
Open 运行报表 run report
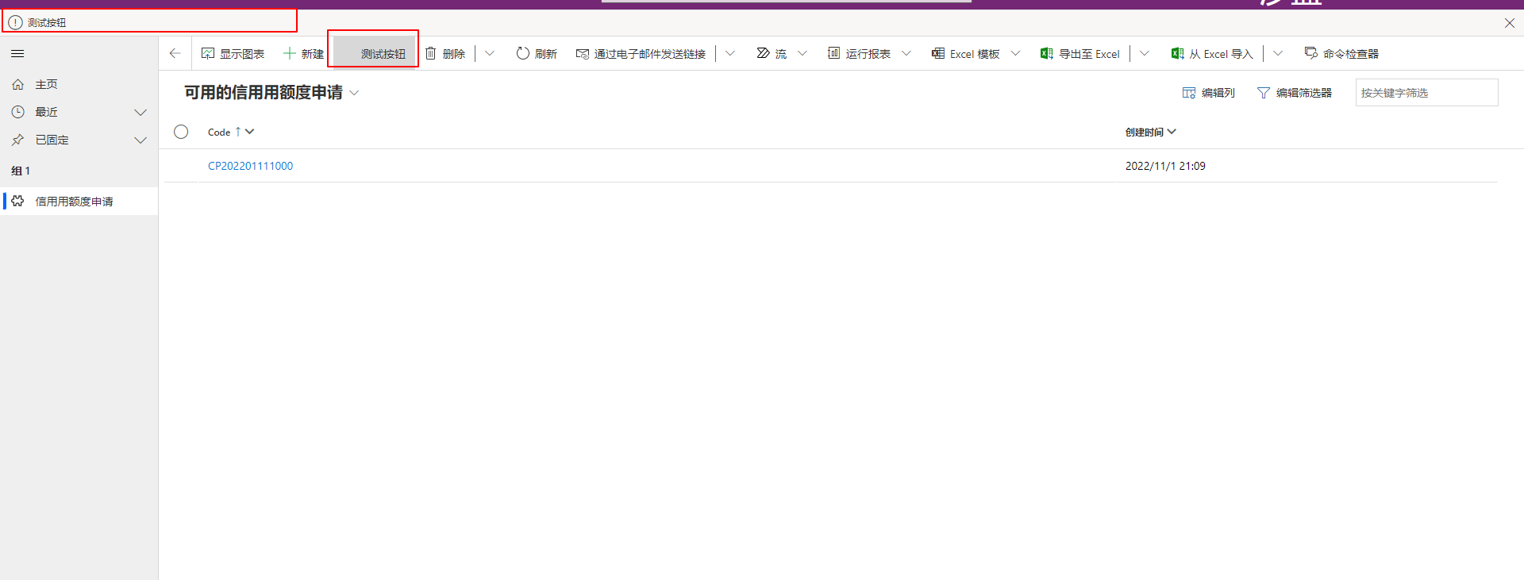point(859,53)
